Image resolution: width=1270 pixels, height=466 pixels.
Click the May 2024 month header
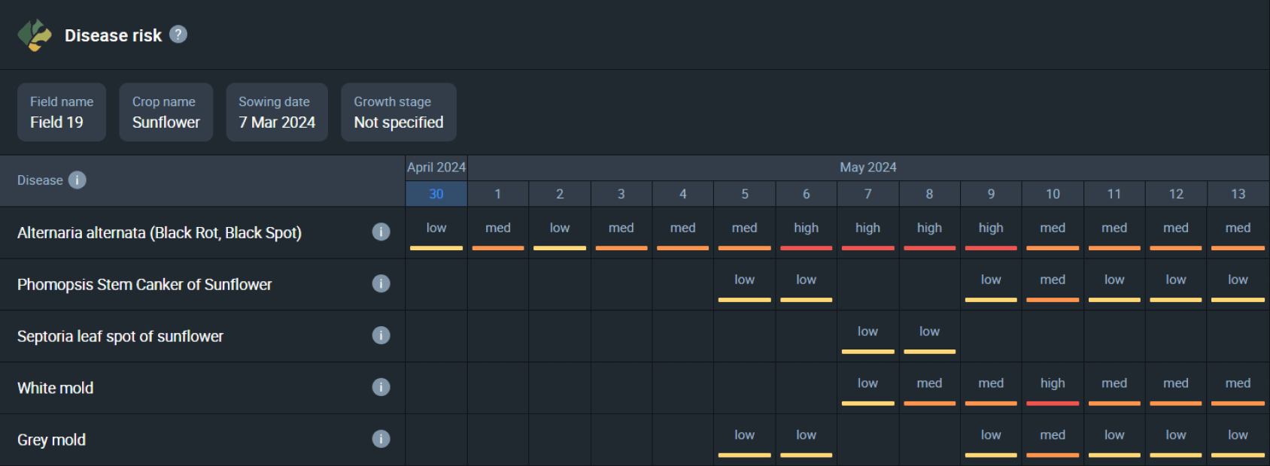[868, 168]
